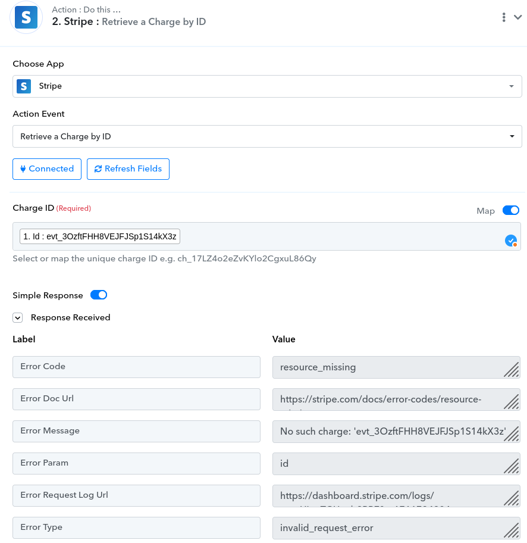Click the No such charge value field
The image size is (527, 543).
[x=396, y=432]
